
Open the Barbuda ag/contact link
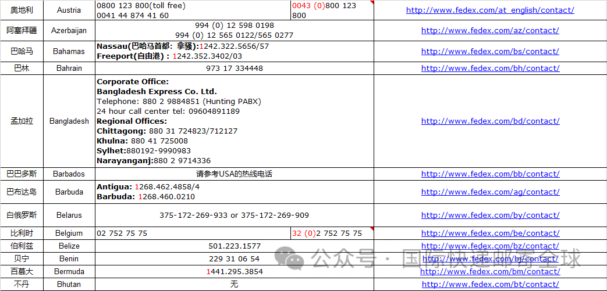(490, 192)
